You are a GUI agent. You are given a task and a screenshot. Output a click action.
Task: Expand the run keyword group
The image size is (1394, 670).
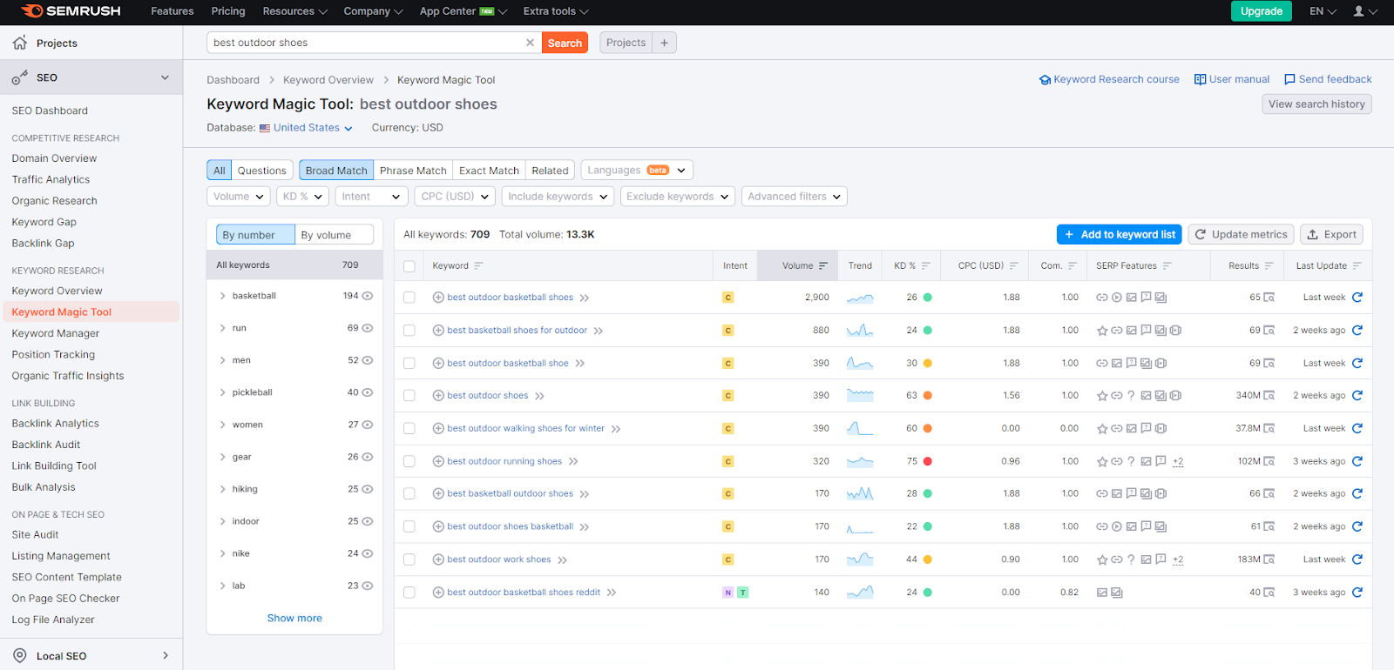click(x=222, y=328)
